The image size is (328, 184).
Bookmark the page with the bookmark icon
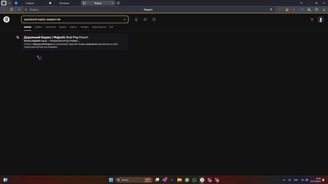coord(271,10)
